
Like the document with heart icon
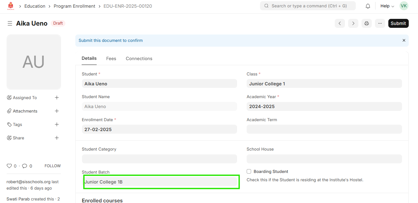click(9, 166)
